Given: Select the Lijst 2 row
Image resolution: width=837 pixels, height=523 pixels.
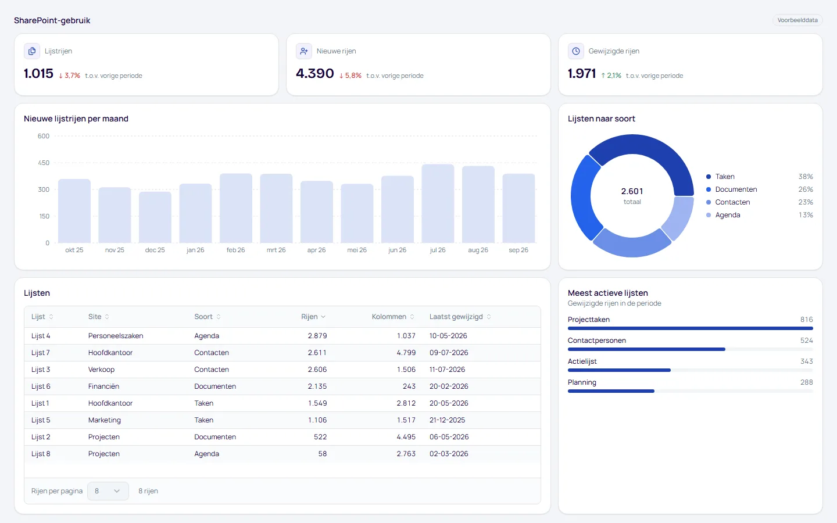Looking at the screenshot, I should click(x=282, y=437).
